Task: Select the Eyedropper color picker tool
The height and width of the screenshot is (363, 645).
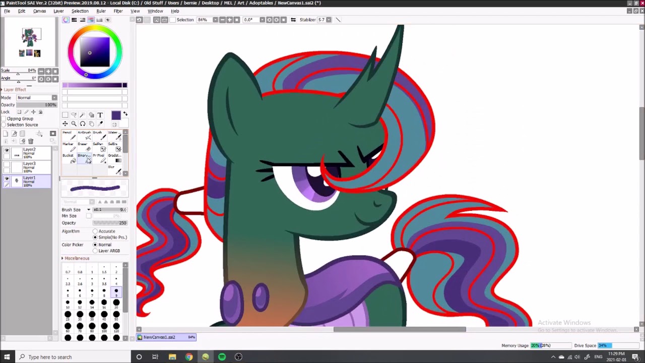Action: point(100,124)
